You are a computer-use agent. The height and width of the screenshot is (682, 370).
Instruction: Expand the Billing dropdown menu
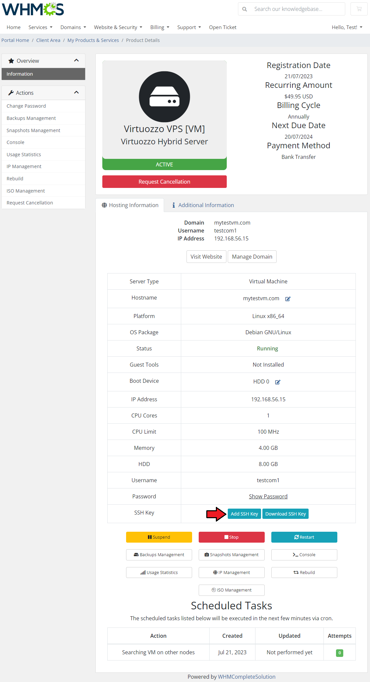(159, 27)
